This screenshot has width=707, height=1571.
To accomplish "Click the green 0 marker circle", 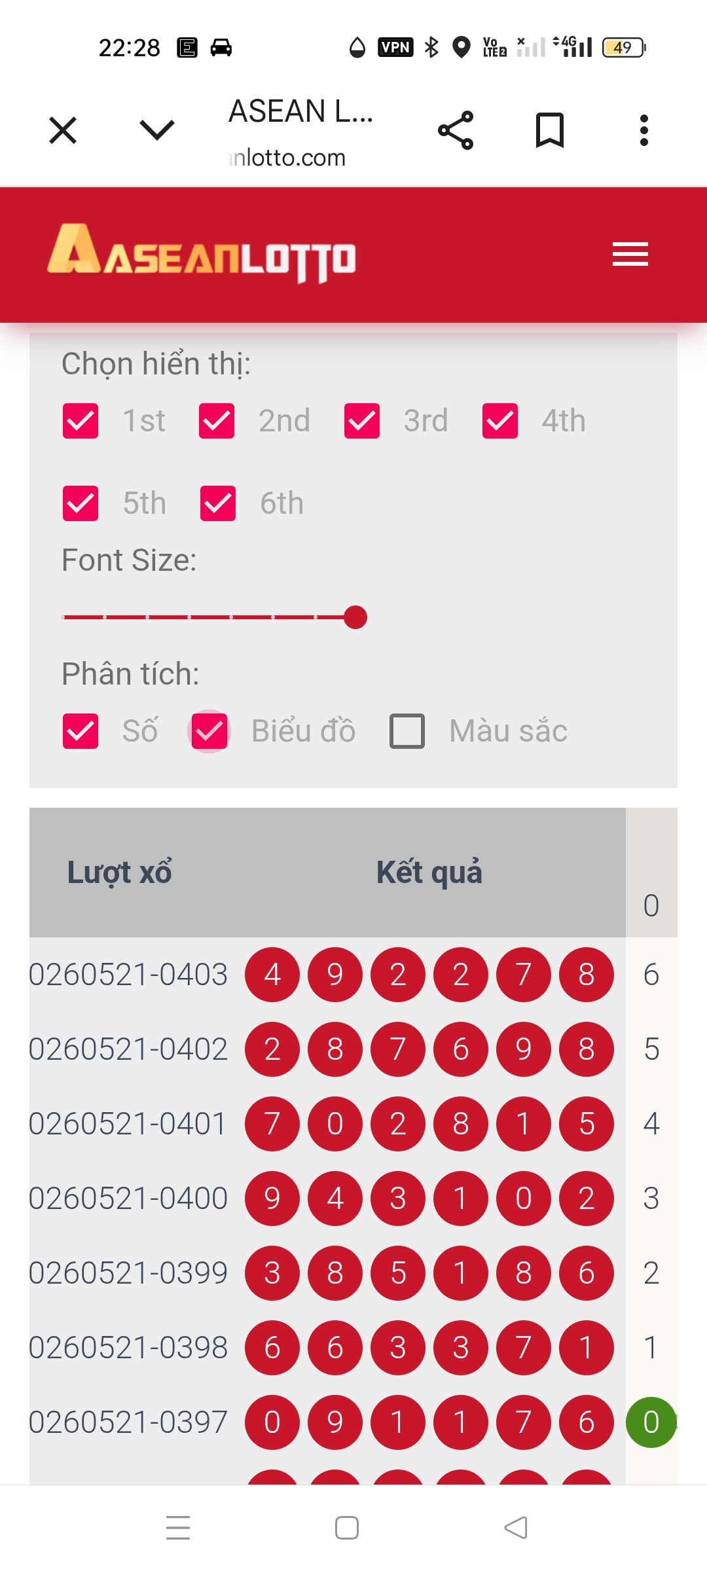I will tap(651, 1422).
